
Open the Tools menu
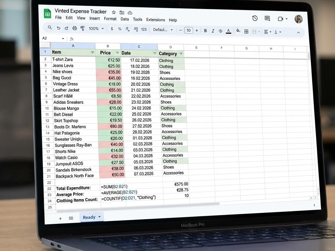(137, 19)
